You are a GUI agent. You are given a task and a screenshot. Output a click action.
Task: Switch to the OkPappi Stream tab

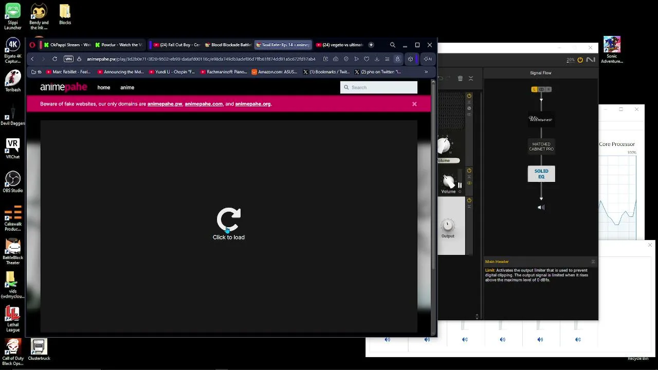[67, 45]
